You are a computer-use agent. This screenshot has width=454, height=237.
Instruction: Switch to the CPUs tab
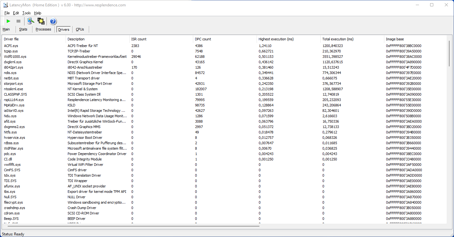pyautogui.click(x=80, y=29)
